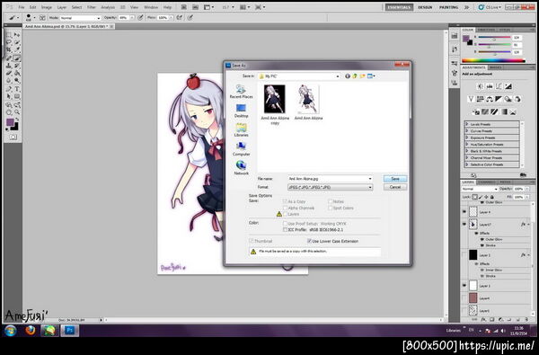The height and width of the screenshot is (355, 539).
Task: Switch to Painting workspace
Action: (x=448, y=7)
